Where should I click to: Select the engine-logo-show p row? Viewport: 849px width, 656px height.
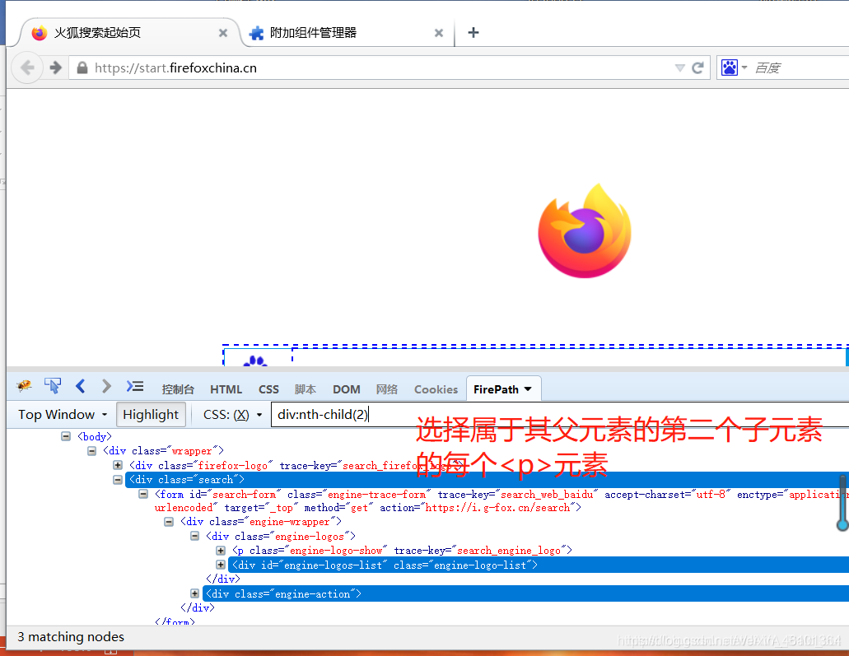pyautogui.click(x=403, y=551)
